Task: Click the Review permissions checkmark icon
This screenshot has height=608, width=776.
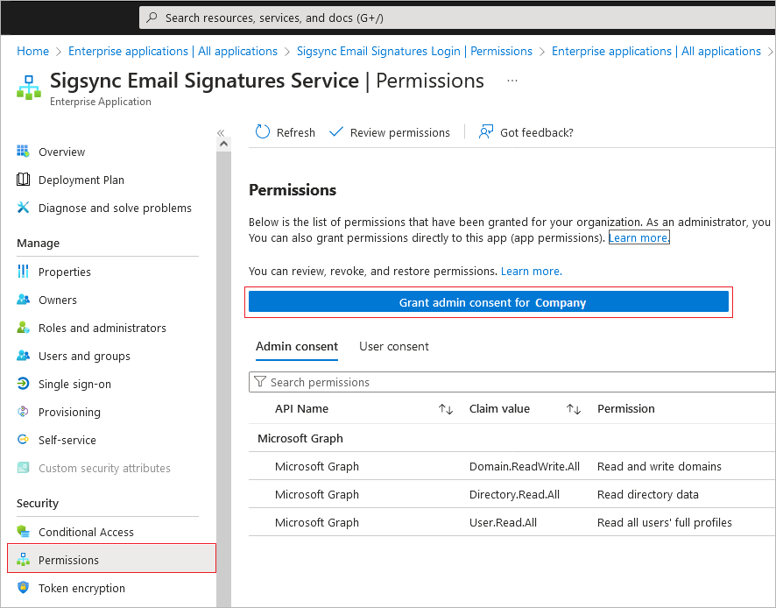Action: [336, 131]
